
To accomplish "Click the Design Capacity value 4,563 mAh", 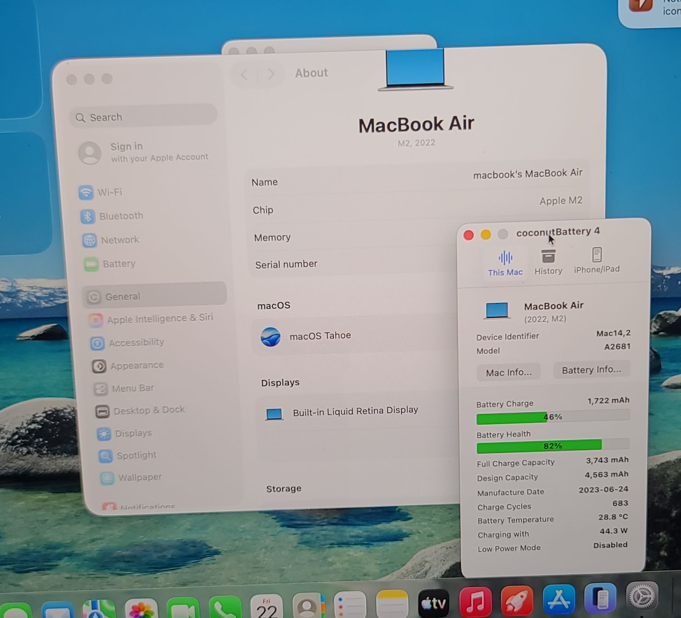I will [x=606, y=475].
